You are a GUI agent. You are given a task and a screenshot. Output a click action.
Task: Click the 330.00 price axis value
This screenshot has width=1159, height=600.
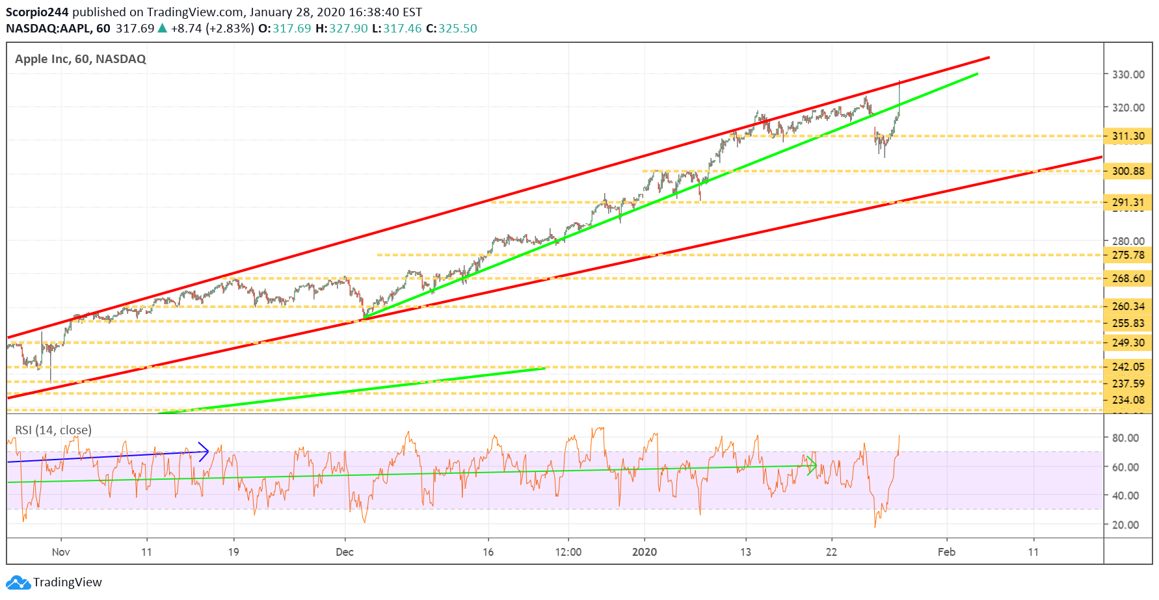(1128, 75)
